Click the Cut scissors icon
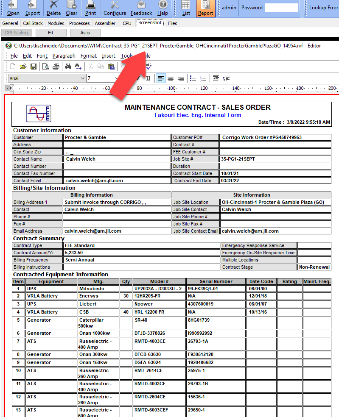Image resolution: width=339 pixels, height=417 pixels. pyautogui.click(x=90, y=67)
